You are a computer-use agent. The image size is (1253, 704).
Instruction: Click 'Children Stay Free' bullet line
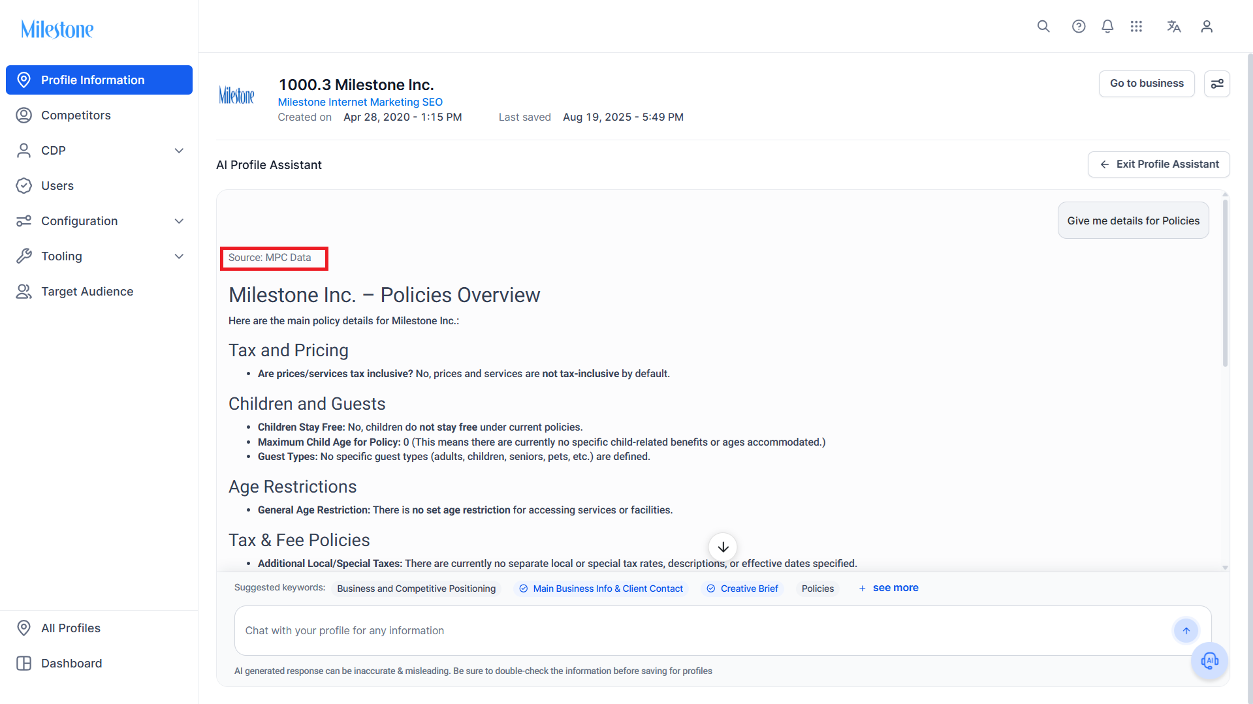coord(420,427)
